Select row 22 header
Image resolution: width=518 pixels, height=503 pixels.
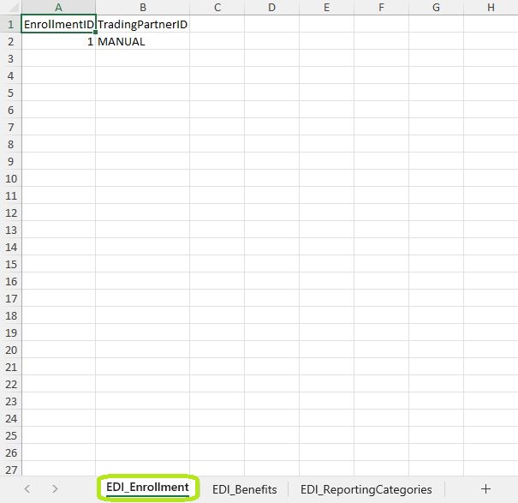(x=11, y=384)
